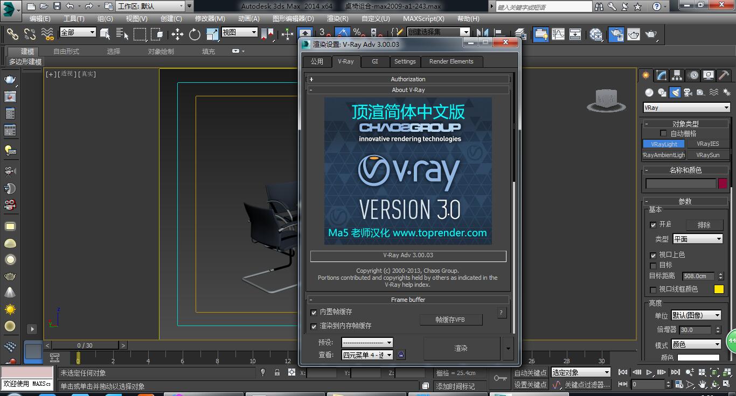Open Select by Name list tool

[x=122, y=34]
